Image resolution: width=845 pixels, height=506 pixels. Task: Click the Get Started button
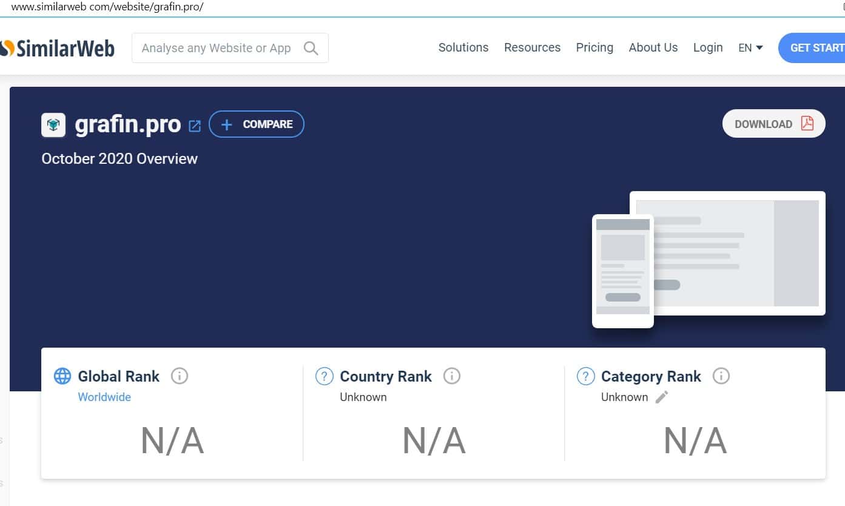812,48
